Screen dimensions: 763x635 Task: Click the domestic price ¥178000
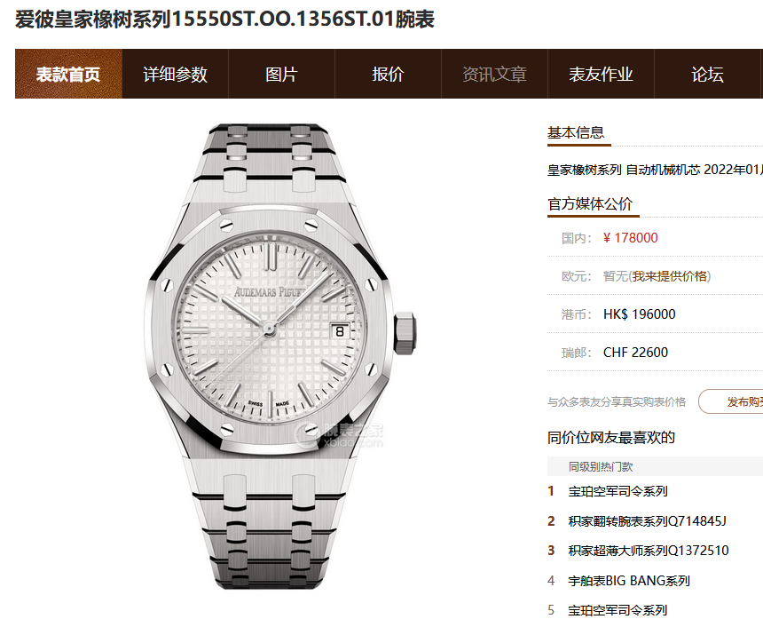coord(630,238)
